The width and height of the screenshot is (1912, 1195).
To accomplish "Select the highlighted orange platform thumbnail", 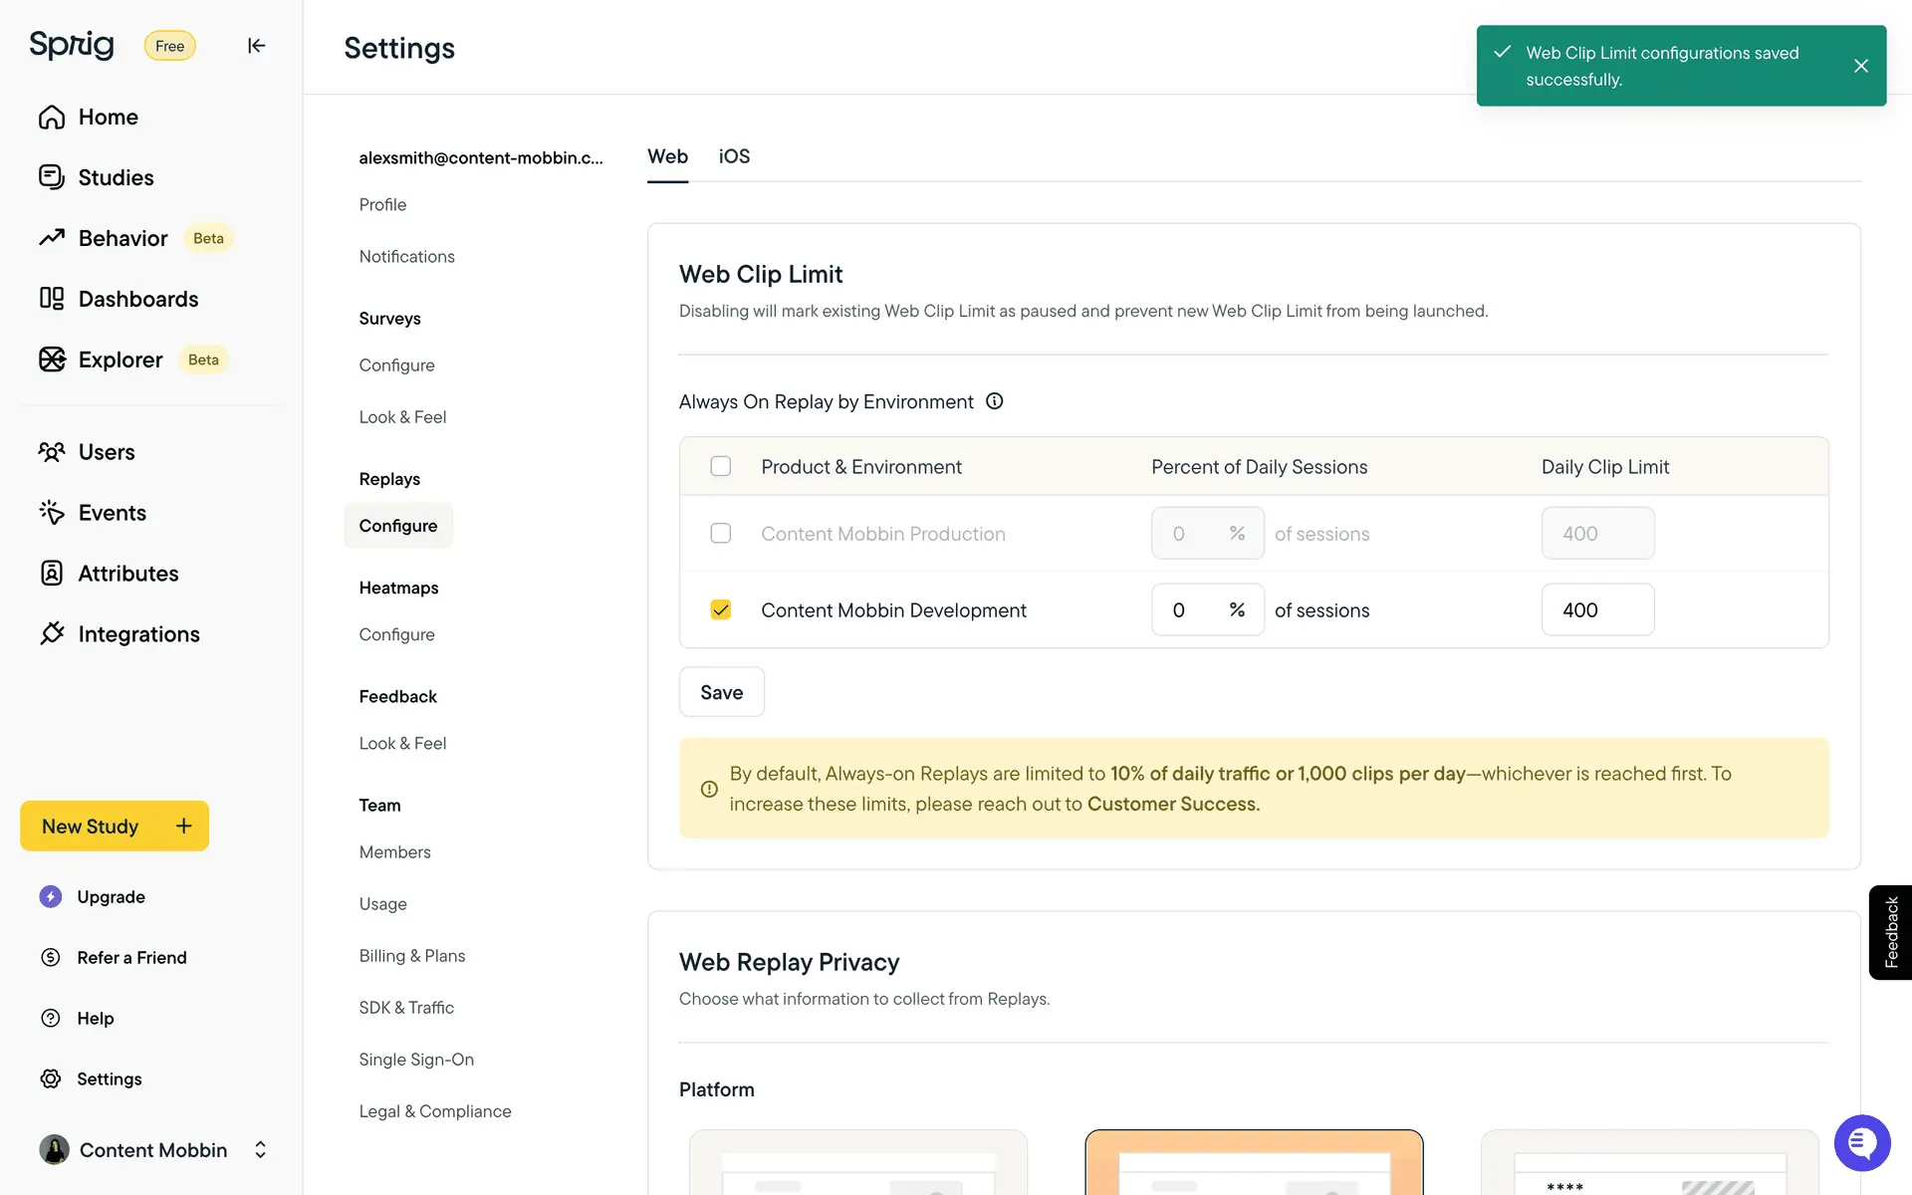I will coord(1253,1161).
